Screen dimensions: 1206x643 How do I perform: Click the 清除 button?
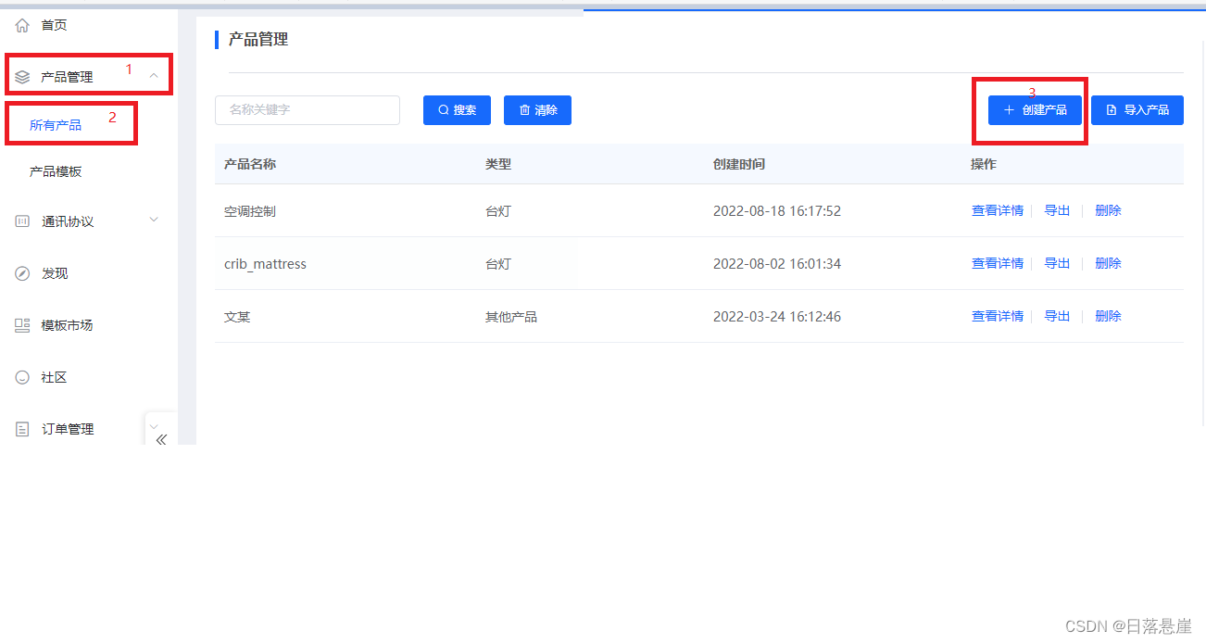[x=537, y=110]
